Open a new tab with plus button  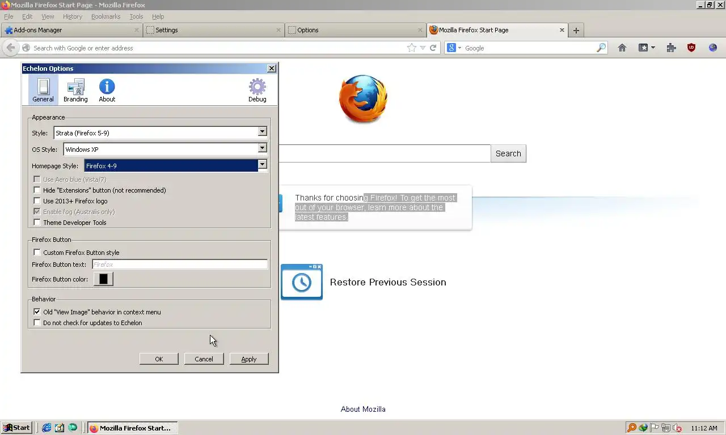click(x=576, y=30)
